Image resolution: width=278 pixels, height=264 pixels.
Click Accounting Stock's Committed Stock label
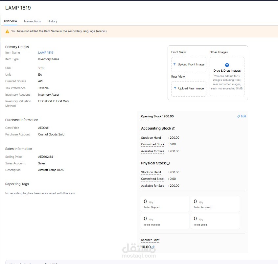(153, 144)
